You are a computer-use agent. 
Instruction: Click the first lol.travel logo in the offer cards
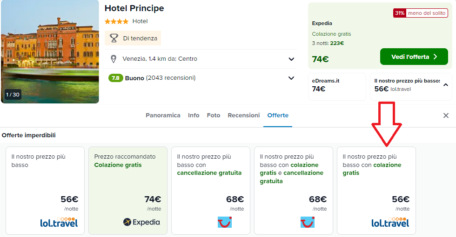coord(59,222)
